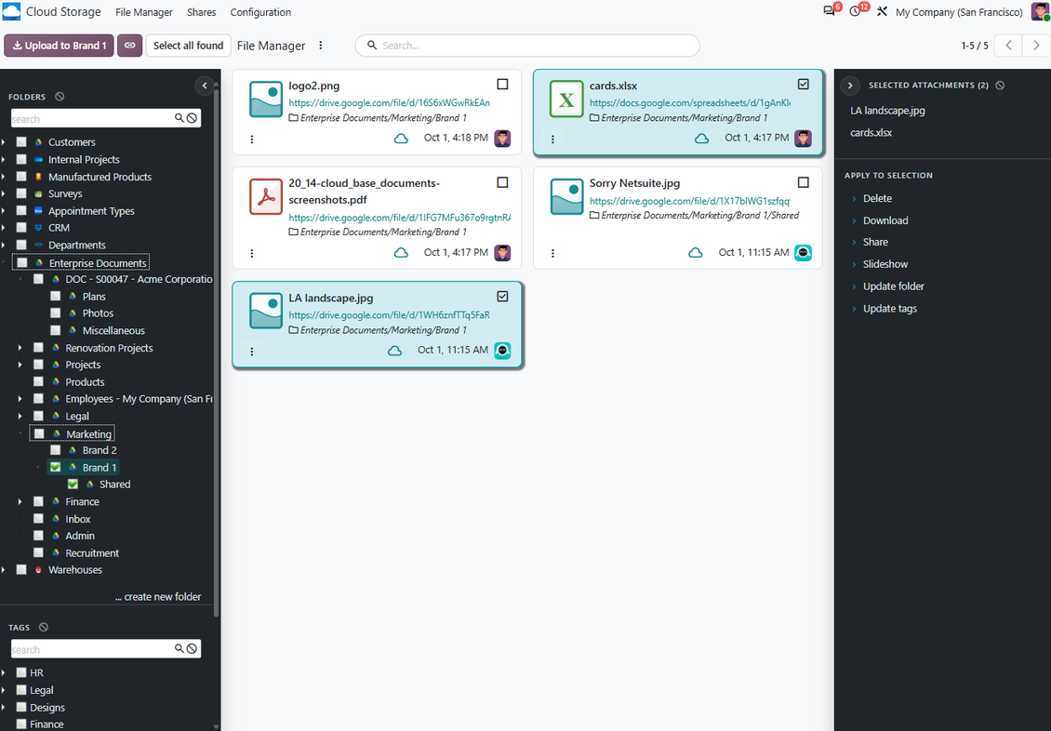Uncheck the Brand 1 folder checkbox
The image size is (1051, 731).
(x=56, y=467)
